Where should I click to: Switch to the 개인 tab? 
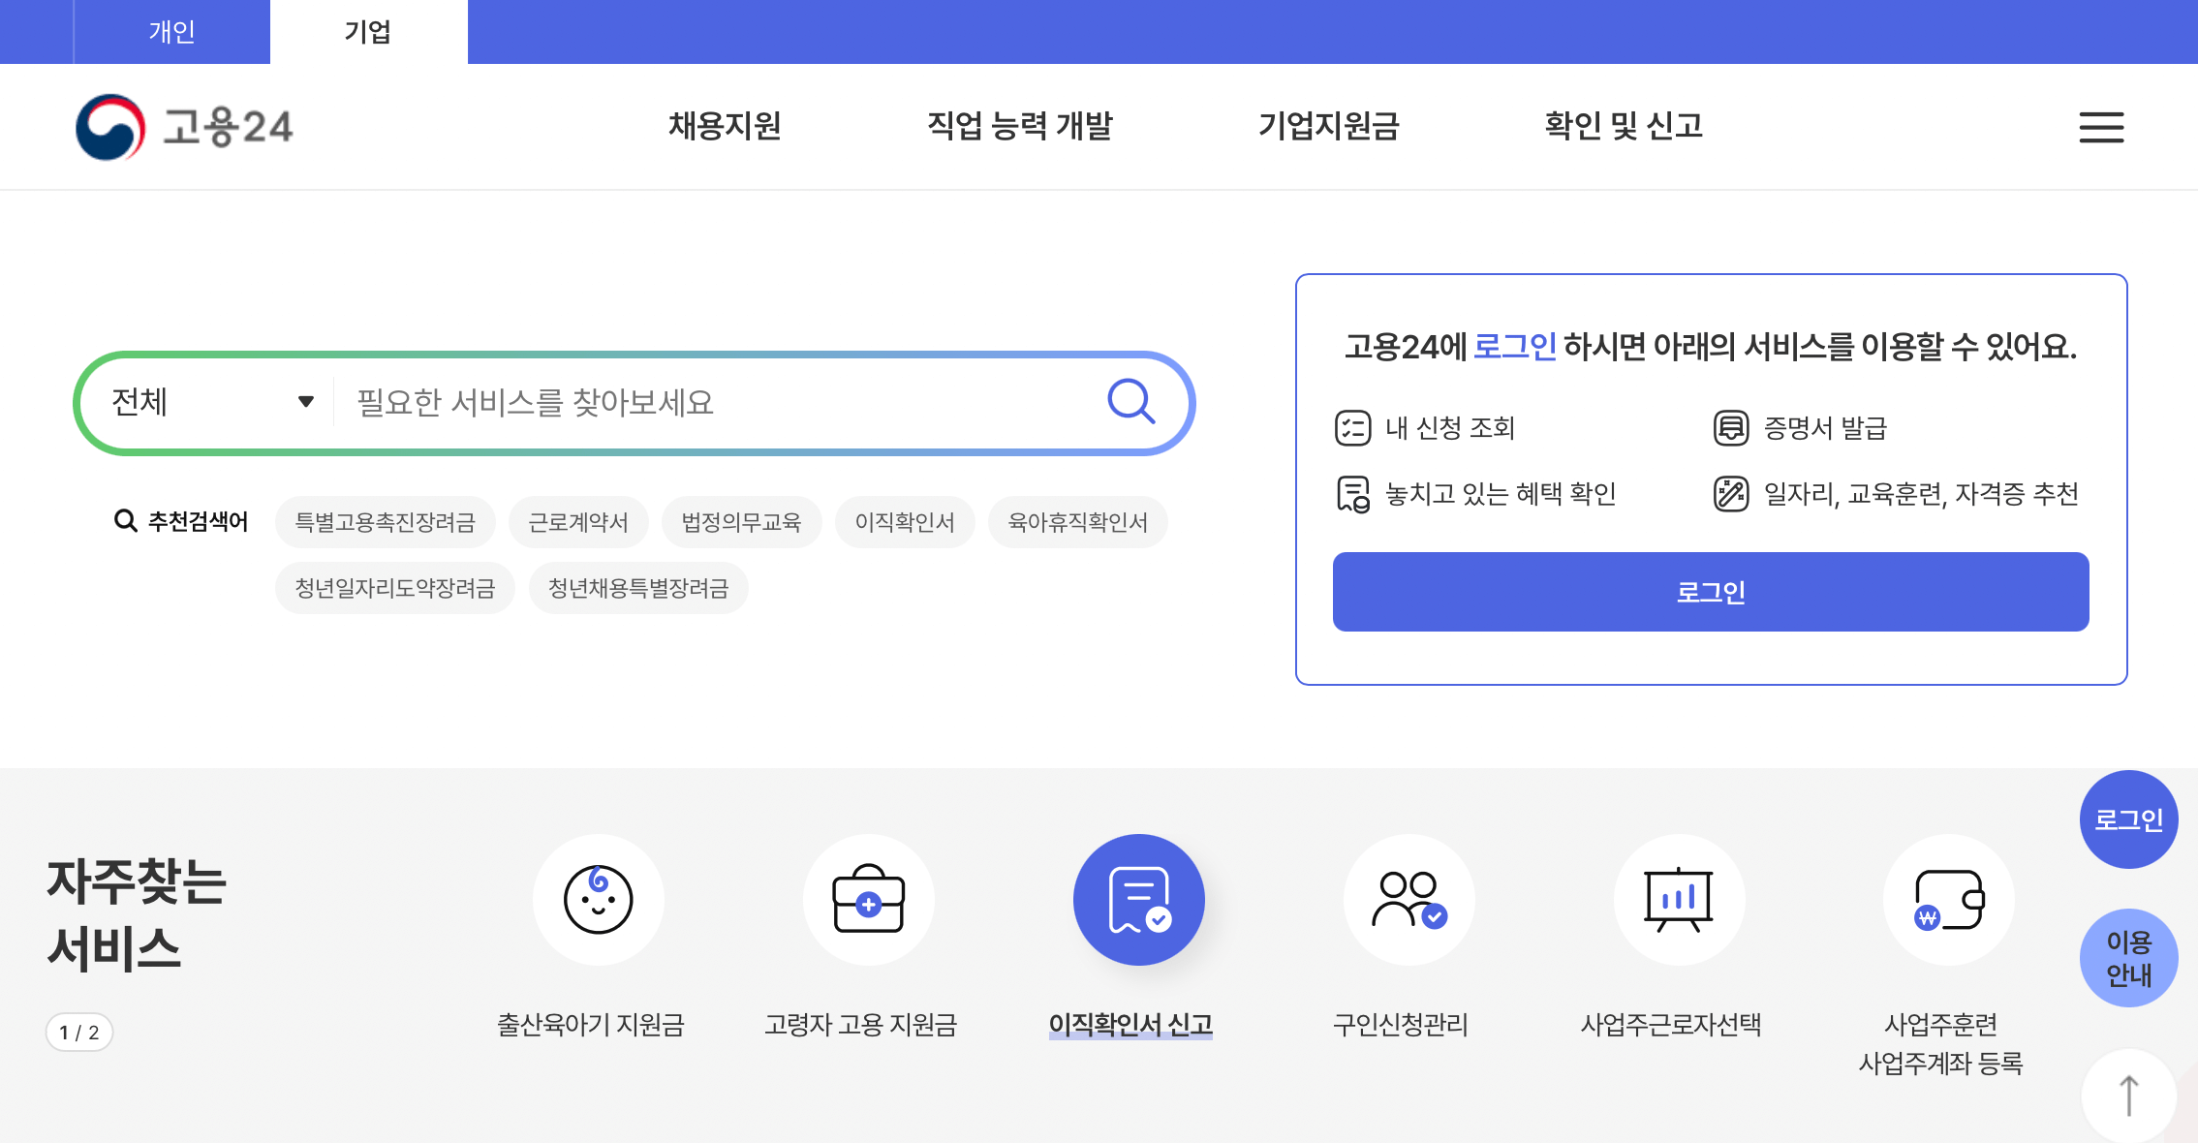(x=171, y=31)
